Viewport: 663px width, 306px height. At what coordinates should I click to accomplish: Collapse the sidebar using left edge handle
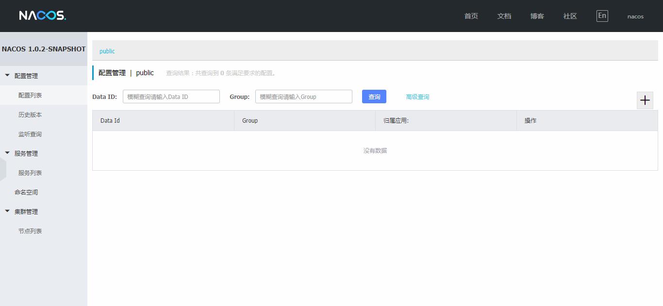(x=2, y=169)
